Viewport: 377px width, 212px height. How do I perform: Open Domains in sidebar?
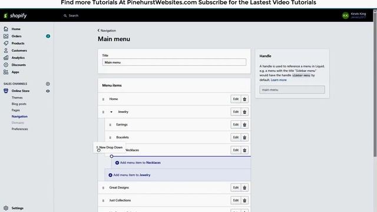coord(18,123)
